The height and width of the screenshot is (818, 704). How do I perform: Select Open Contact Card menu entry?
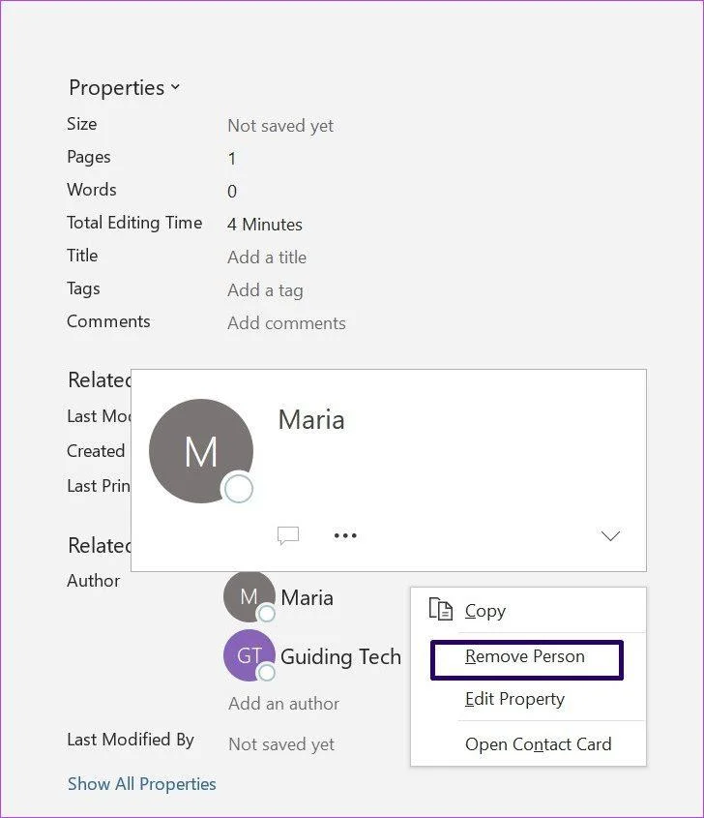[528, 743]
